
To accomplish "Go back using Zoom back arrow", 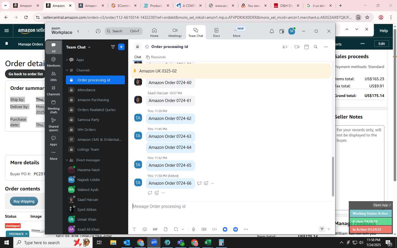I will click(78, 31).
